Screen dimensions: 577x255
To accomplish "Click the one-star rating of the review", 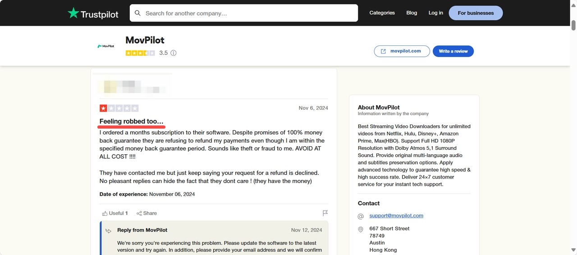I will [119, 108].
